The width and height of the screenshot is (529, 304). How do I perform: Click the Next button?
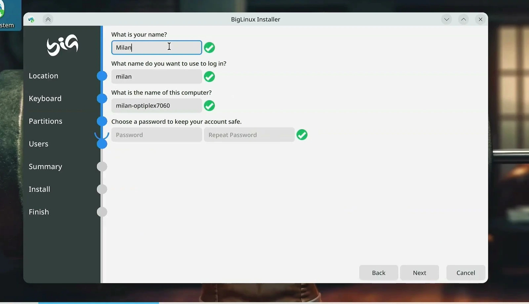[420, 273]
